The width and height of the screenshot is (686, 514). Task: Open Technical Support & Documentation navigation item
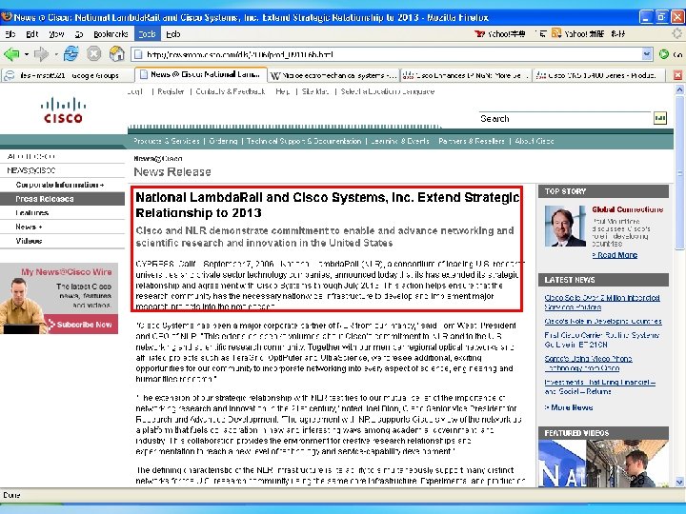[x=304, y=141]
